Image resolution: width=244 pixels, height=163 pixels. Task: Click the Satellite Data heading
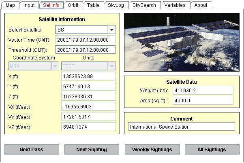coord(182,82)
